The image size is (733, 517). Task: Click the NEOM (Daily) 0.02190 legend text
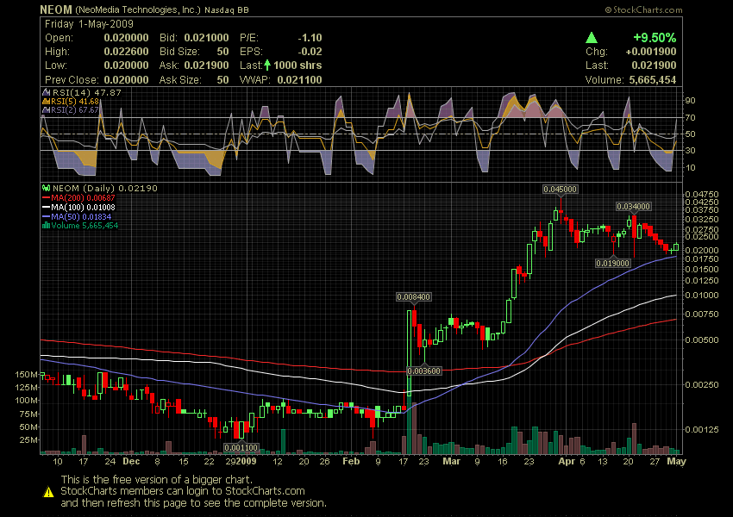tap(104, 188)
